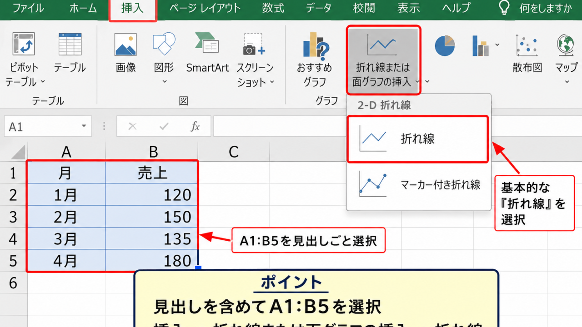
Task: Click the スクリーンショット camera icon
Action: coord(254,45)
